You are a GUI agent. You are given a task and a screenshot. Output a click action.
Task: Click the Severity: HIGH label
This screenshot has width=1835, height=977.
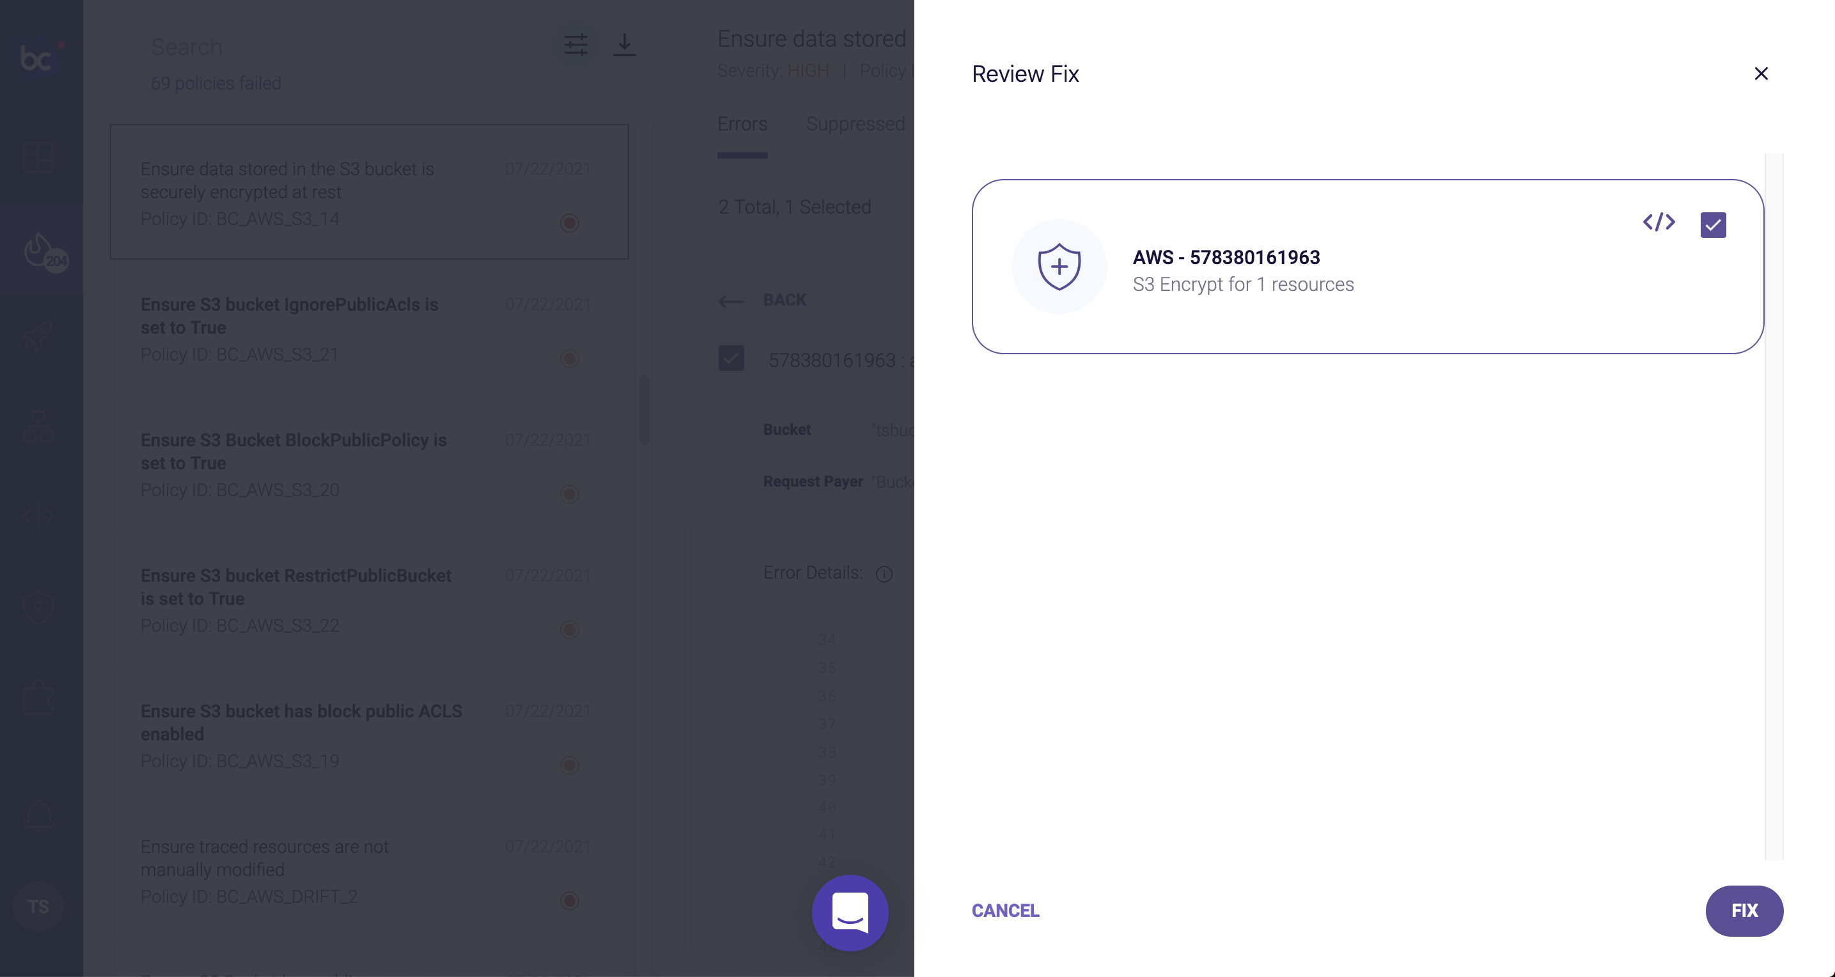tap(773, 70)
